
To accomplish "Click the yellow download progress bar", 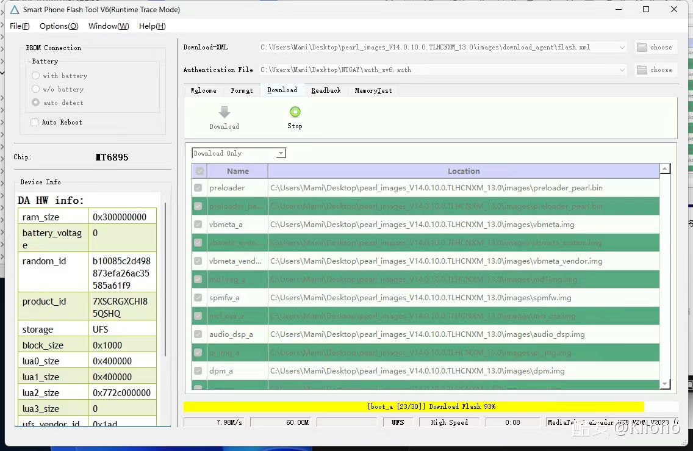I will pyautogui.click(x=414, y=406).
